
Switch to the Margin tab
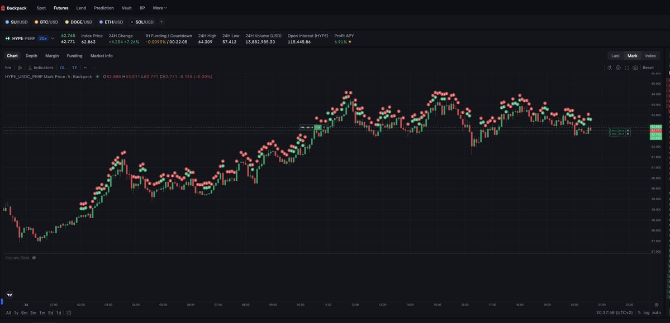(52, 56)
